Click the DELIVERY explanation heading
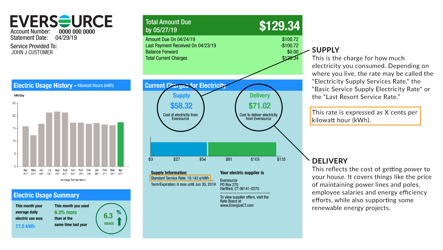Viewport: 443px width, 250px height. [x=330, y=161]
